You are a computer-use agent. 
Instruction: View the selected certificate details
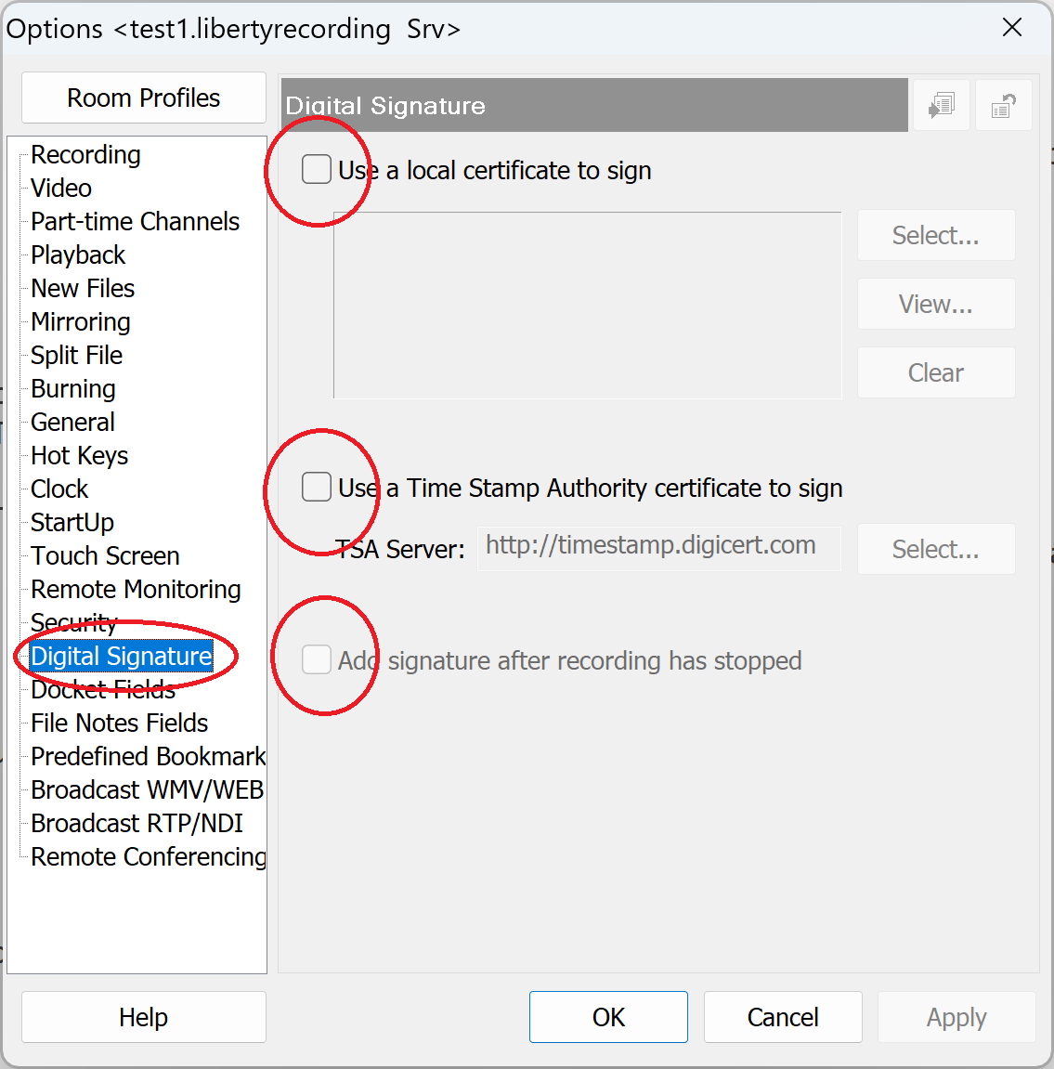(x=935, y=304)
